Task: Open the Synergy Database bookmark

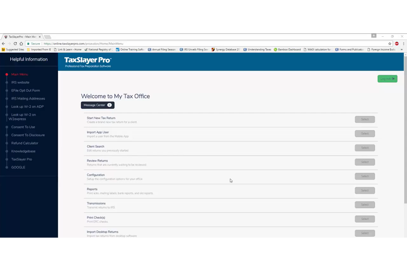Action: [226, 49]
